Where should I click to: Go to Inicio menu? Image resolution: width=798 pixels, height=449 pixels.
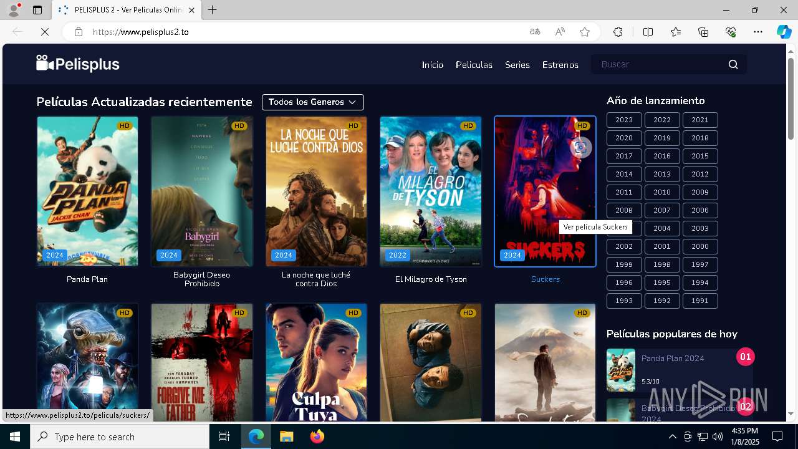433,64
